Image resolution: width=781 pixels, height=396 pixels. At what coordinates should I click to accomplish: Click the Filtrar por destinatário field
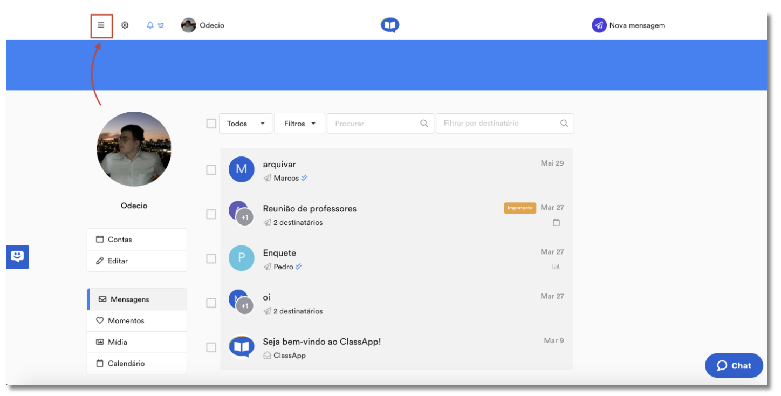tap(505, 124)
